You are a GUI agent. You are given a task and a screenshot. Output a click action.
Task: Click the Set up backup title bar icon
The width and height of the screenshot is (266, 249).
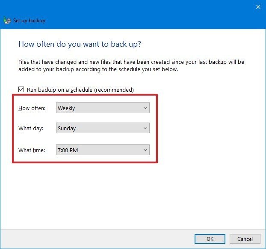click(x=6, y=20)
